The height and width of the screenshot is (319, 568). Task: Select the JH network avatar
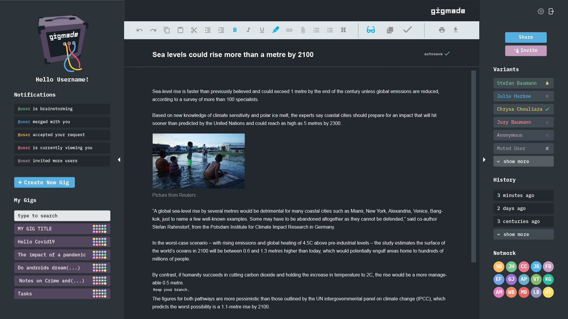(x=511, y=266)
